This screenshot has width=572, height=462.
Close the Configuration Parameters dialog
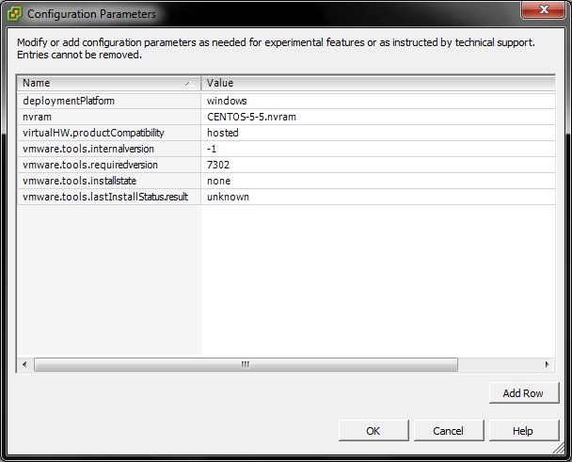pyautogui.click(x=543, y=9)
